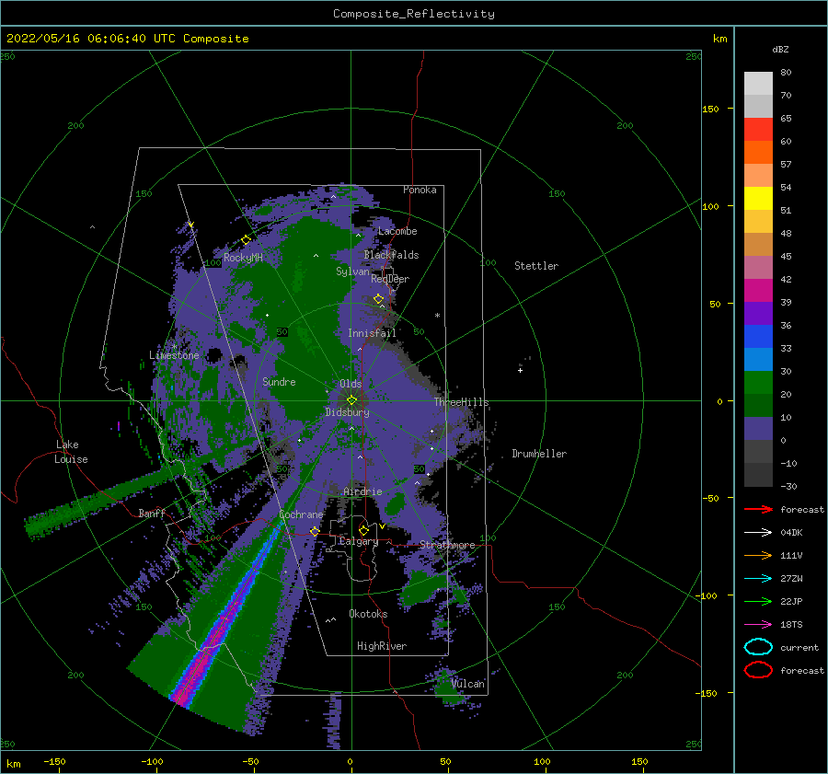Click the RedDeer city label

tap(390, 279)
